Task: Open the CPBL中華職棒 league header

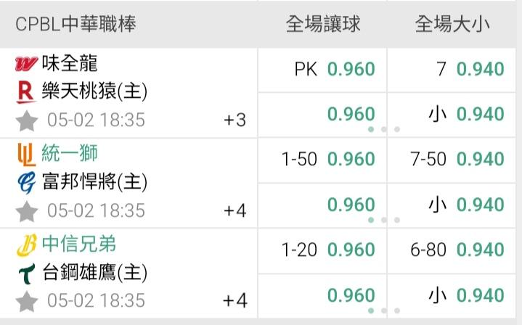Action: point(76,24)
